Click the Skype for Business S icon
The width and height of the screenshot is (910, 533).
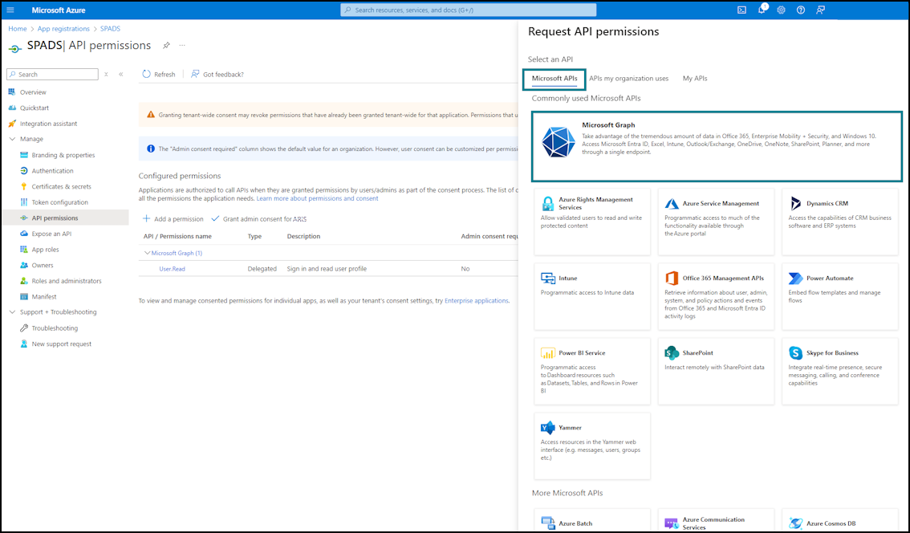(x=796, y=352)
